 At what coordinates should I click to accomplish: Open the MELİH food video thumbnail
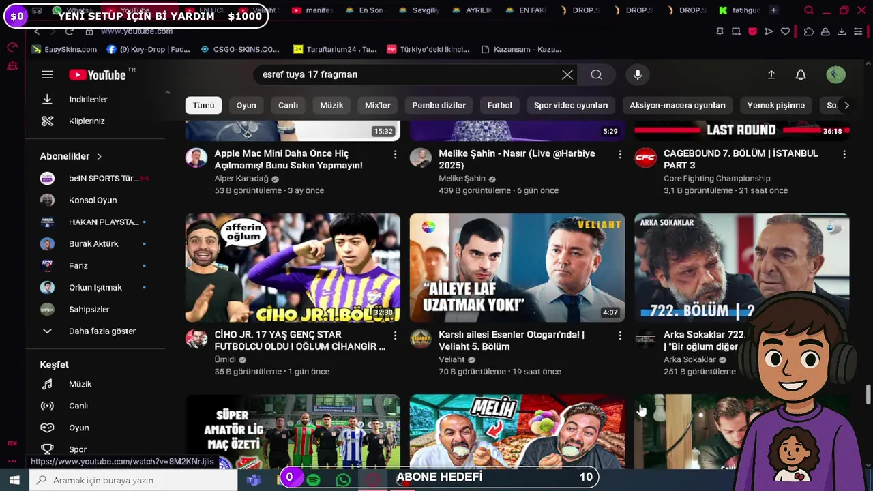517,431
